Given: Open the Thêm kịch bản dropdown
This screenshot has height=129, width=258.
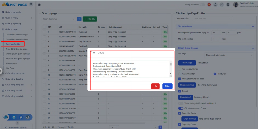Looking at the screenshot, I should (212, 19).
